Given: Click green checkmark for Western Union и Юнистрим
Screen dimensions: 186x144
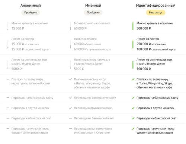Looking at the screenshot, I should (133, 129).
